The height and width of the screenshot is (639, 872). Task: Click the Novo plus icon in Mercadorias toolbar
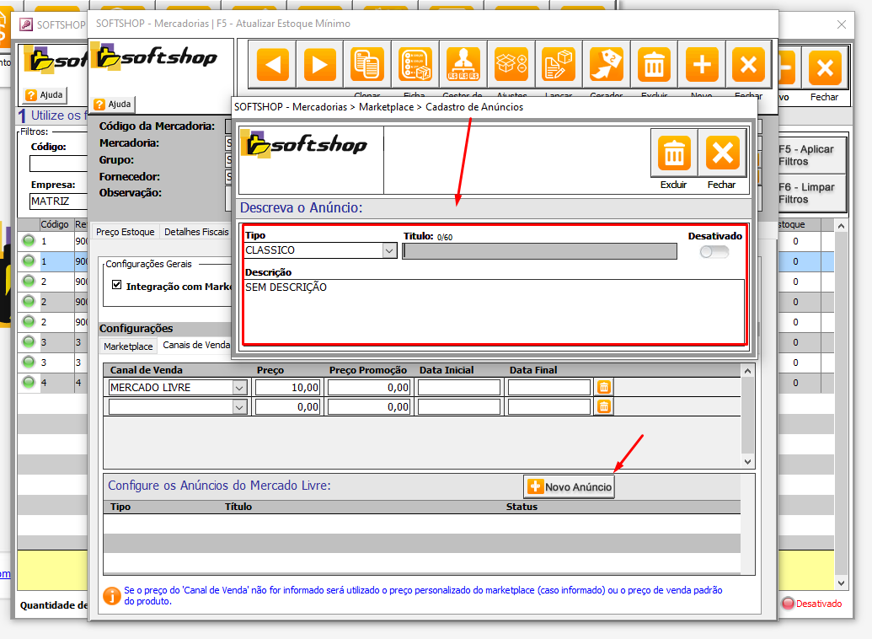pyautogui.click(x=701, y=65)
